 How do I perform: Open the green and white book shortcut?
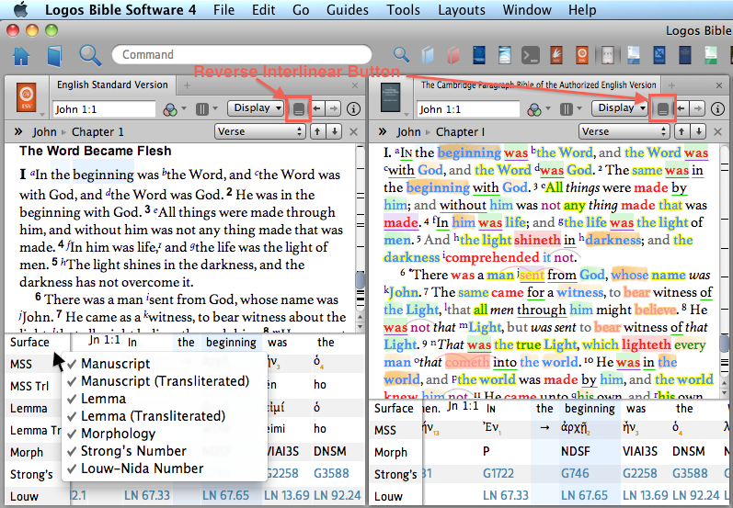pos(710,55)
